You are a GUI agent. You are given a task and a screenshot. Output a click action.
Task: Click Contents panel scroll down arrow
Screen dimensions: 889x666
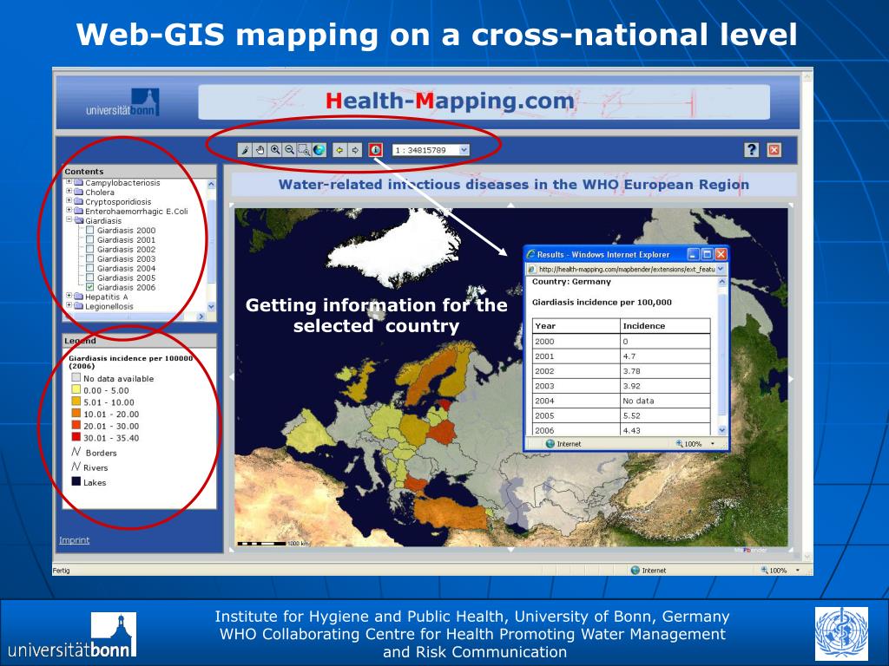tap(212, 306)
